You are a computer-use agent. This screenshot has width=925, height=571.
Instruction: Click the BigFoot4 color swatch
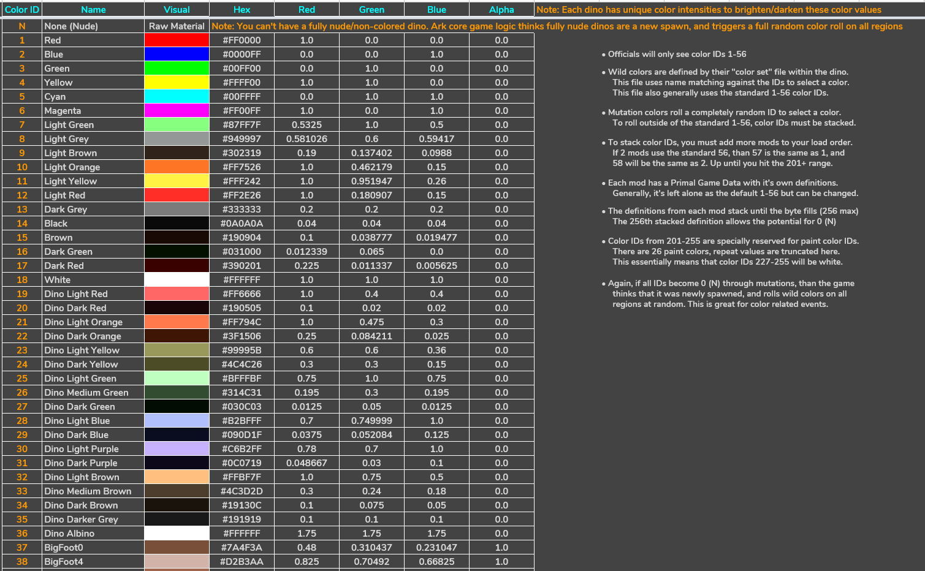tap(177, 561)
